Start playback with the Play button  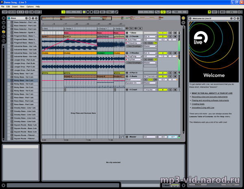pyautogui.click(x=84, y=12)
